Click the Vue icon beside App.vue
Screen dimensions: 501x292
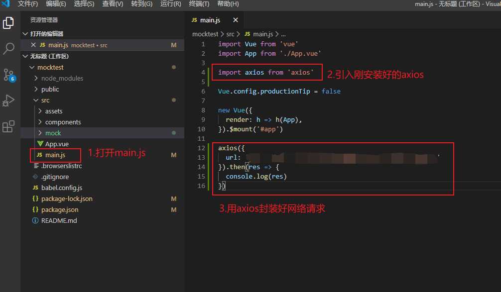(x=40, y=144)
